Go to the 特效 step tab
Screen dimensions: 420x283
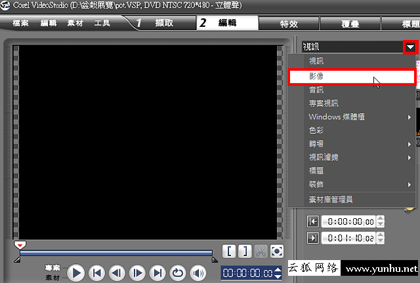(289, 24)
